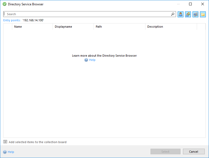Screen dimensions: 209x158
Task: Sort by the Name column header
Action: pyautogui.click(x=32, y=27)
